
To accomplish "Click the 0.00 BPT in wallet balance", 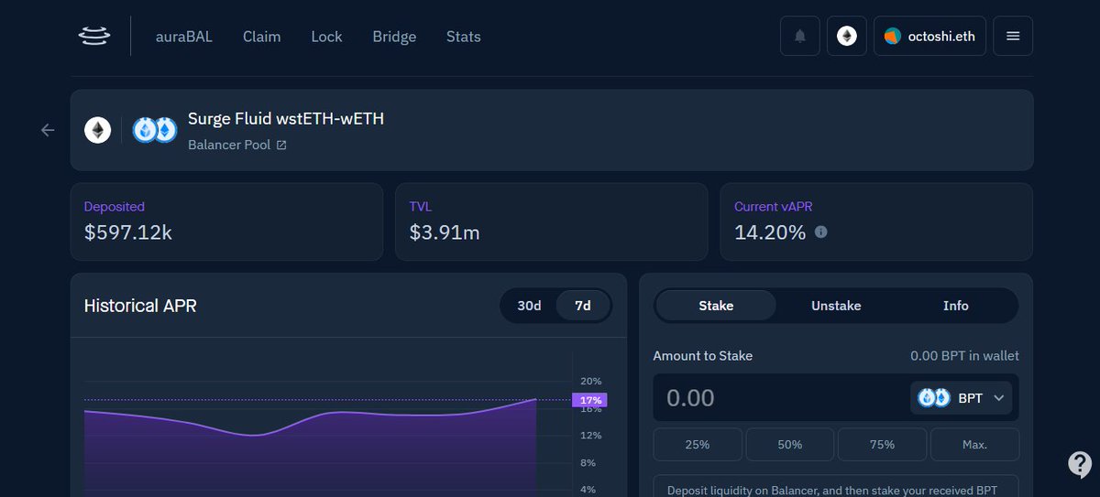I will [x=964, y=356].
